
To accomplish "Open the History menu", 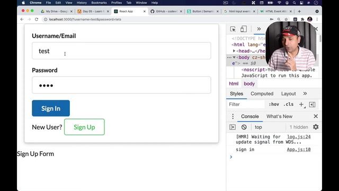I will click(x=82, y=3).
